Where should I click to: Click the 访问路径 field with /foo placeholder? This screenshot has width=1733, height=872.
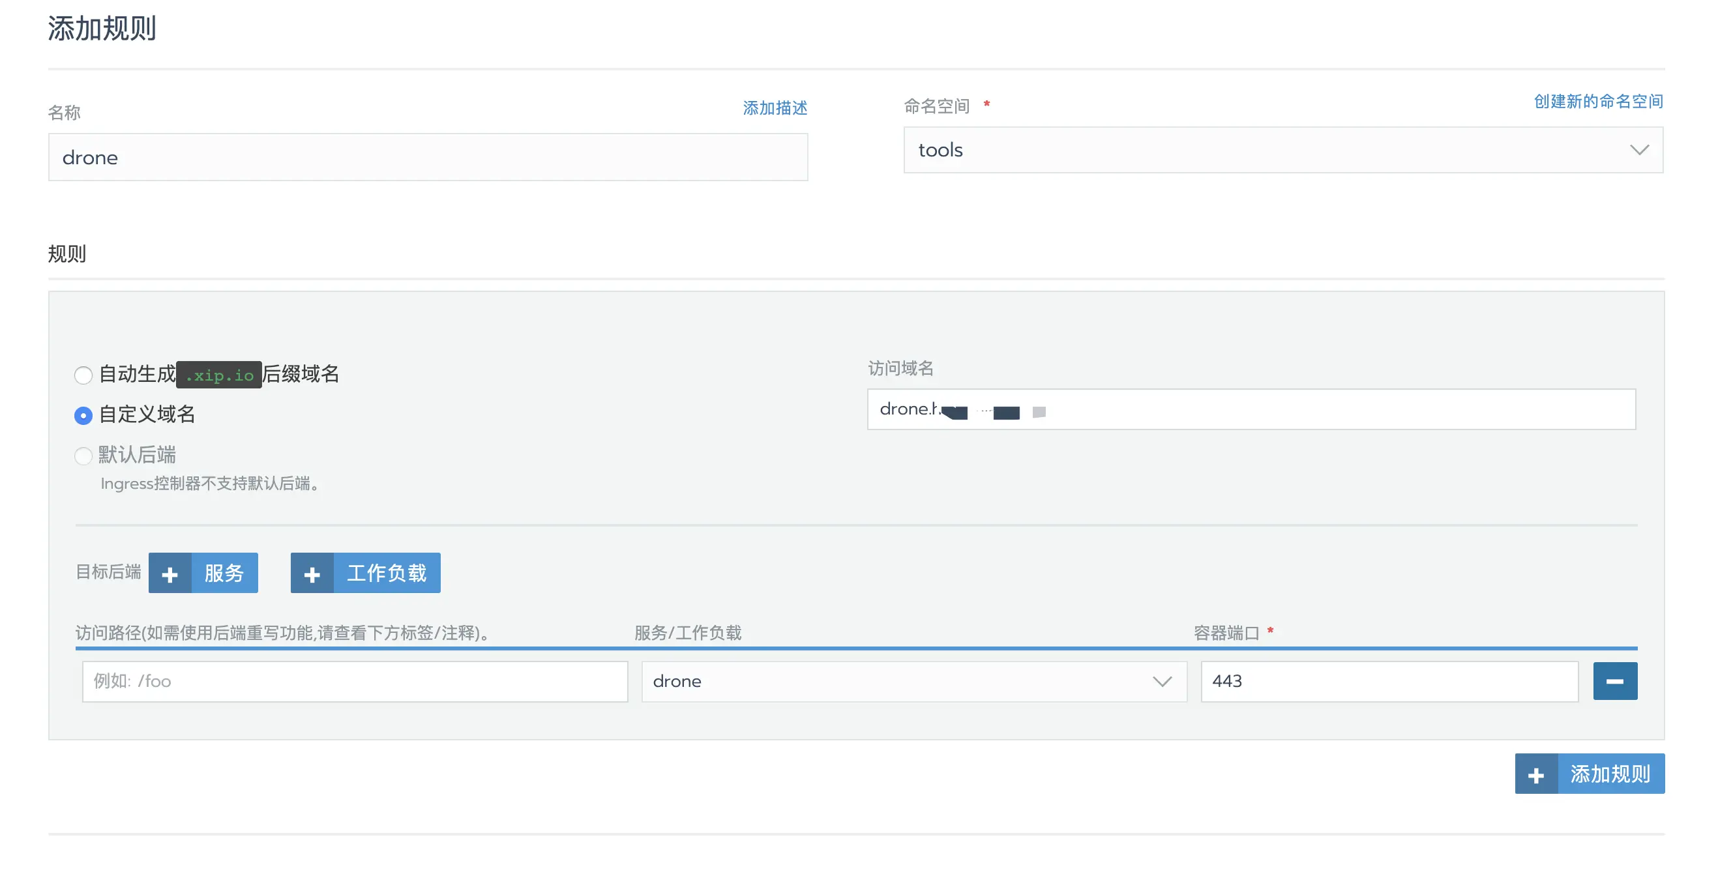(x=355, y=682)
